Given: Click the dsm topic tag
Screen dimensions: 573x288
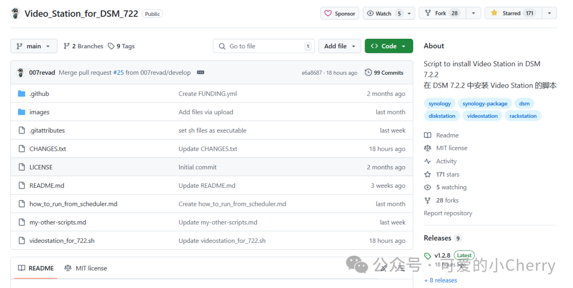Looking at the screenshot, I should pos(524,103).
